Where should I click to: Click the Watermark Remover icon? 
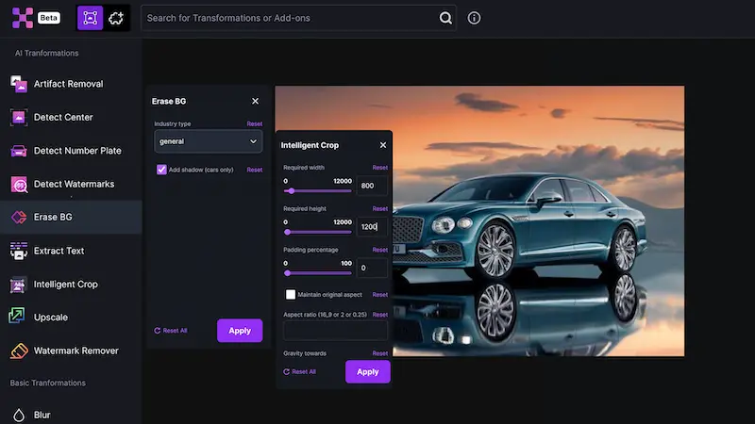coord(19,351)
